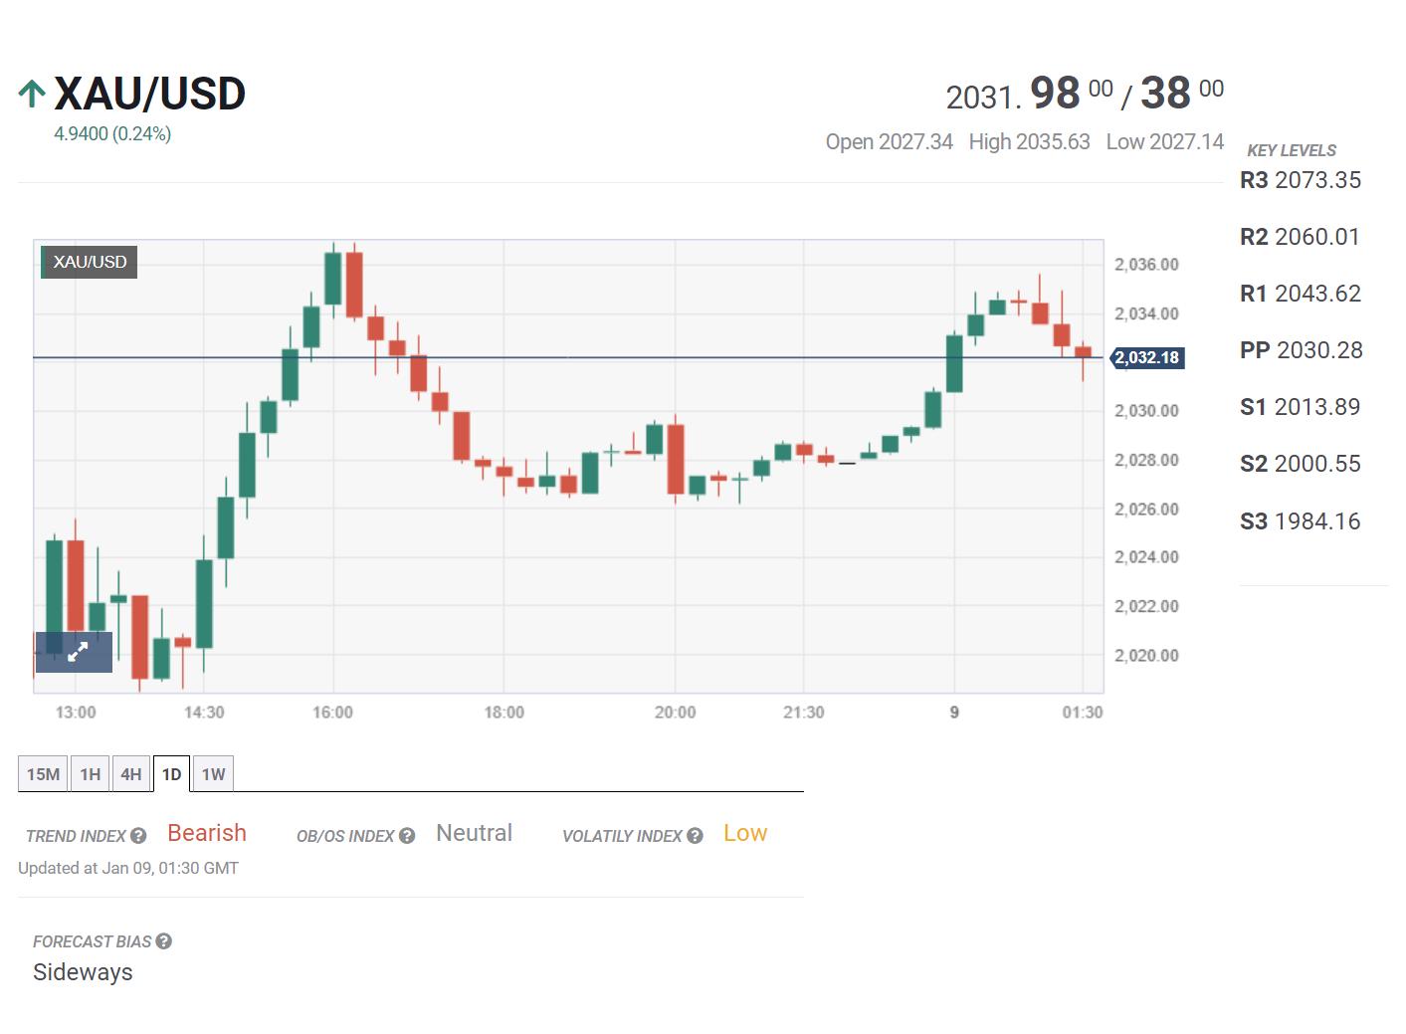Screen dimensions: 1406x1034
Task: Click the Low volatility value
Action: pos(745,833)
